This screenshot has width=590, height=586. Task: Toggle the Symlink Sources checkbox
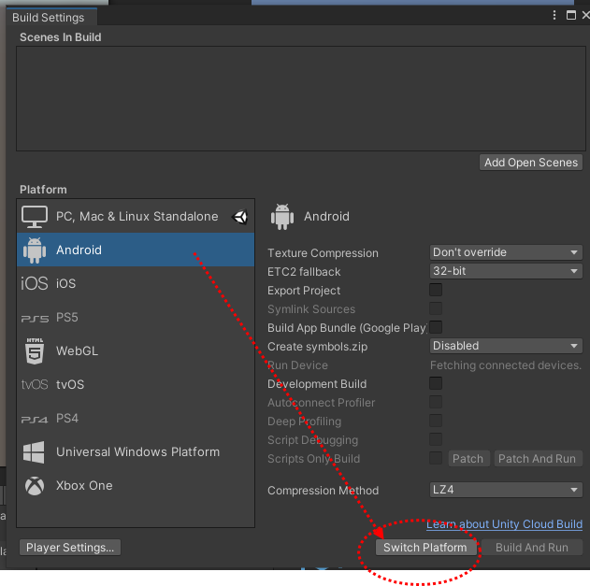(436, 308)
